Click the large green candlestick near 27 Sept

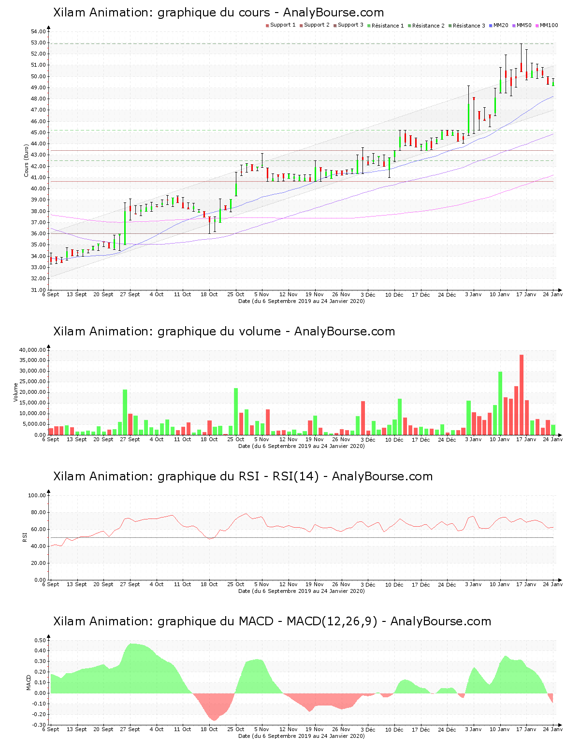click(x=125, y=228)
